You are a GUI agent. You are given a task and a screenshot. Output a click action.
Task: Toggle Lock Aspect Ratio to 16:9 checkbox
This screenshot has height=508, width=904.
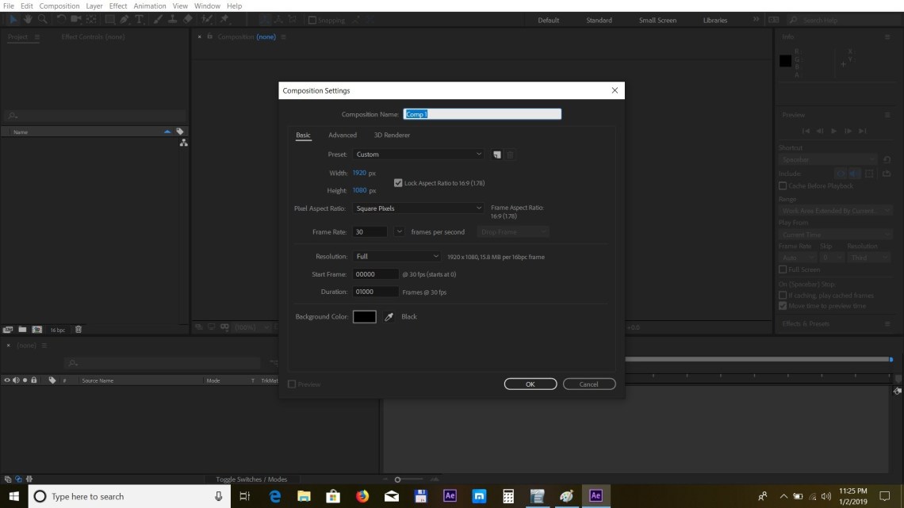[398, 182]
